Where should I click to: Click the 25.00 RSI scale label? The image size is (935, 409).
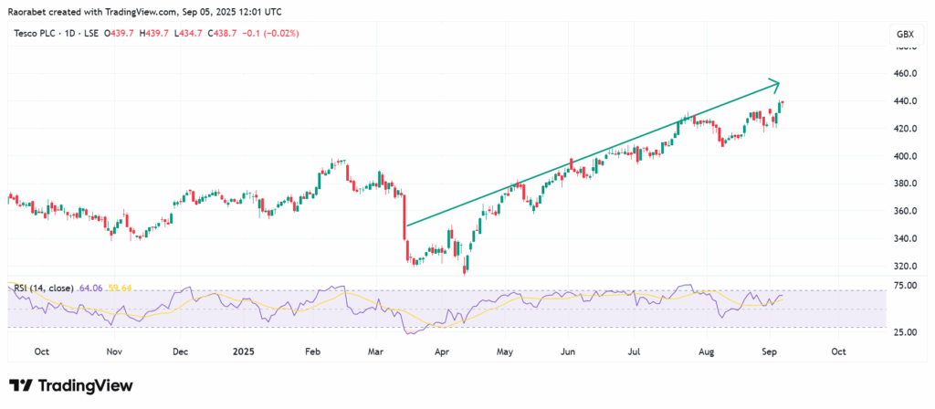[x=903, y=332]
